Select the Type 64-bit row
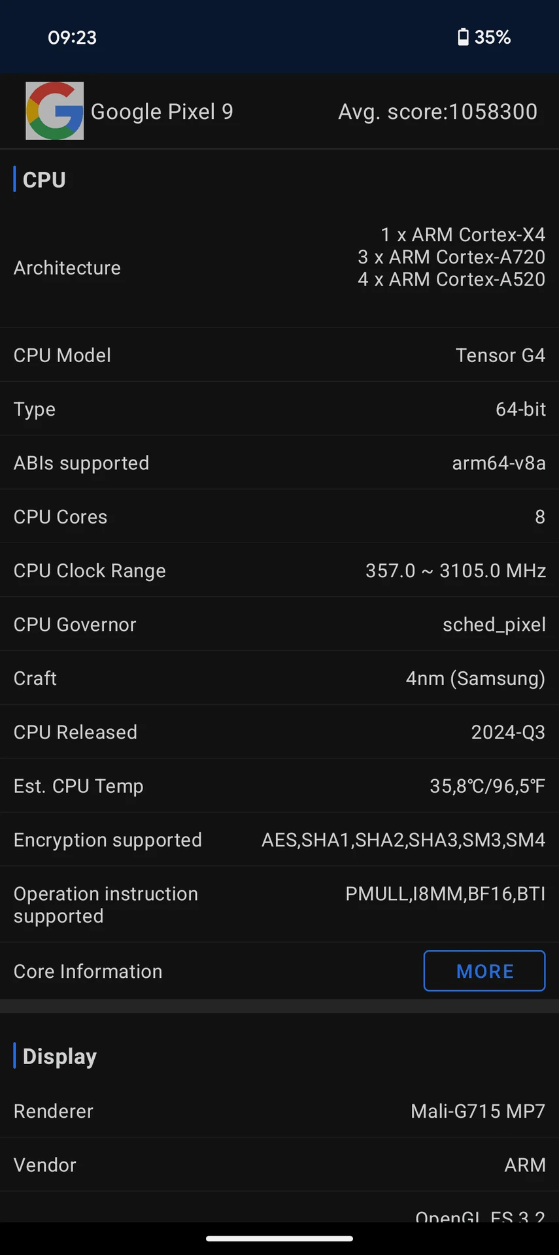 [279, 409]
